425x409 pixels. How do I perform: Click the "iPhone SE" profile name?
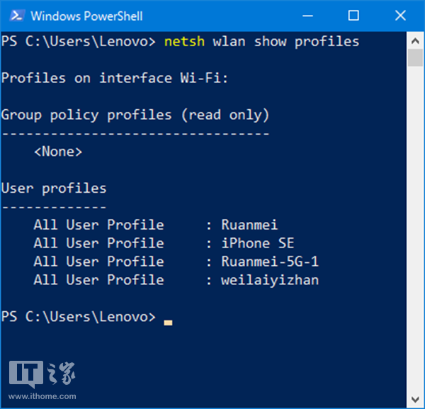257,243
